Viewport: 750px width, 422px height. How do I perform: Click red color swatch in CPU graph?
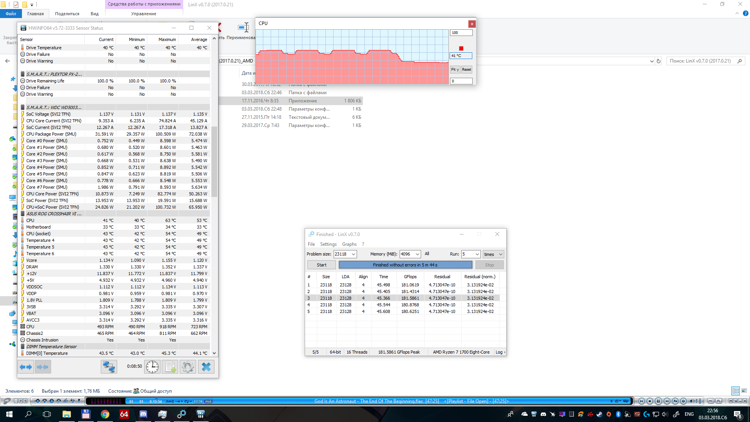[461, 48]
